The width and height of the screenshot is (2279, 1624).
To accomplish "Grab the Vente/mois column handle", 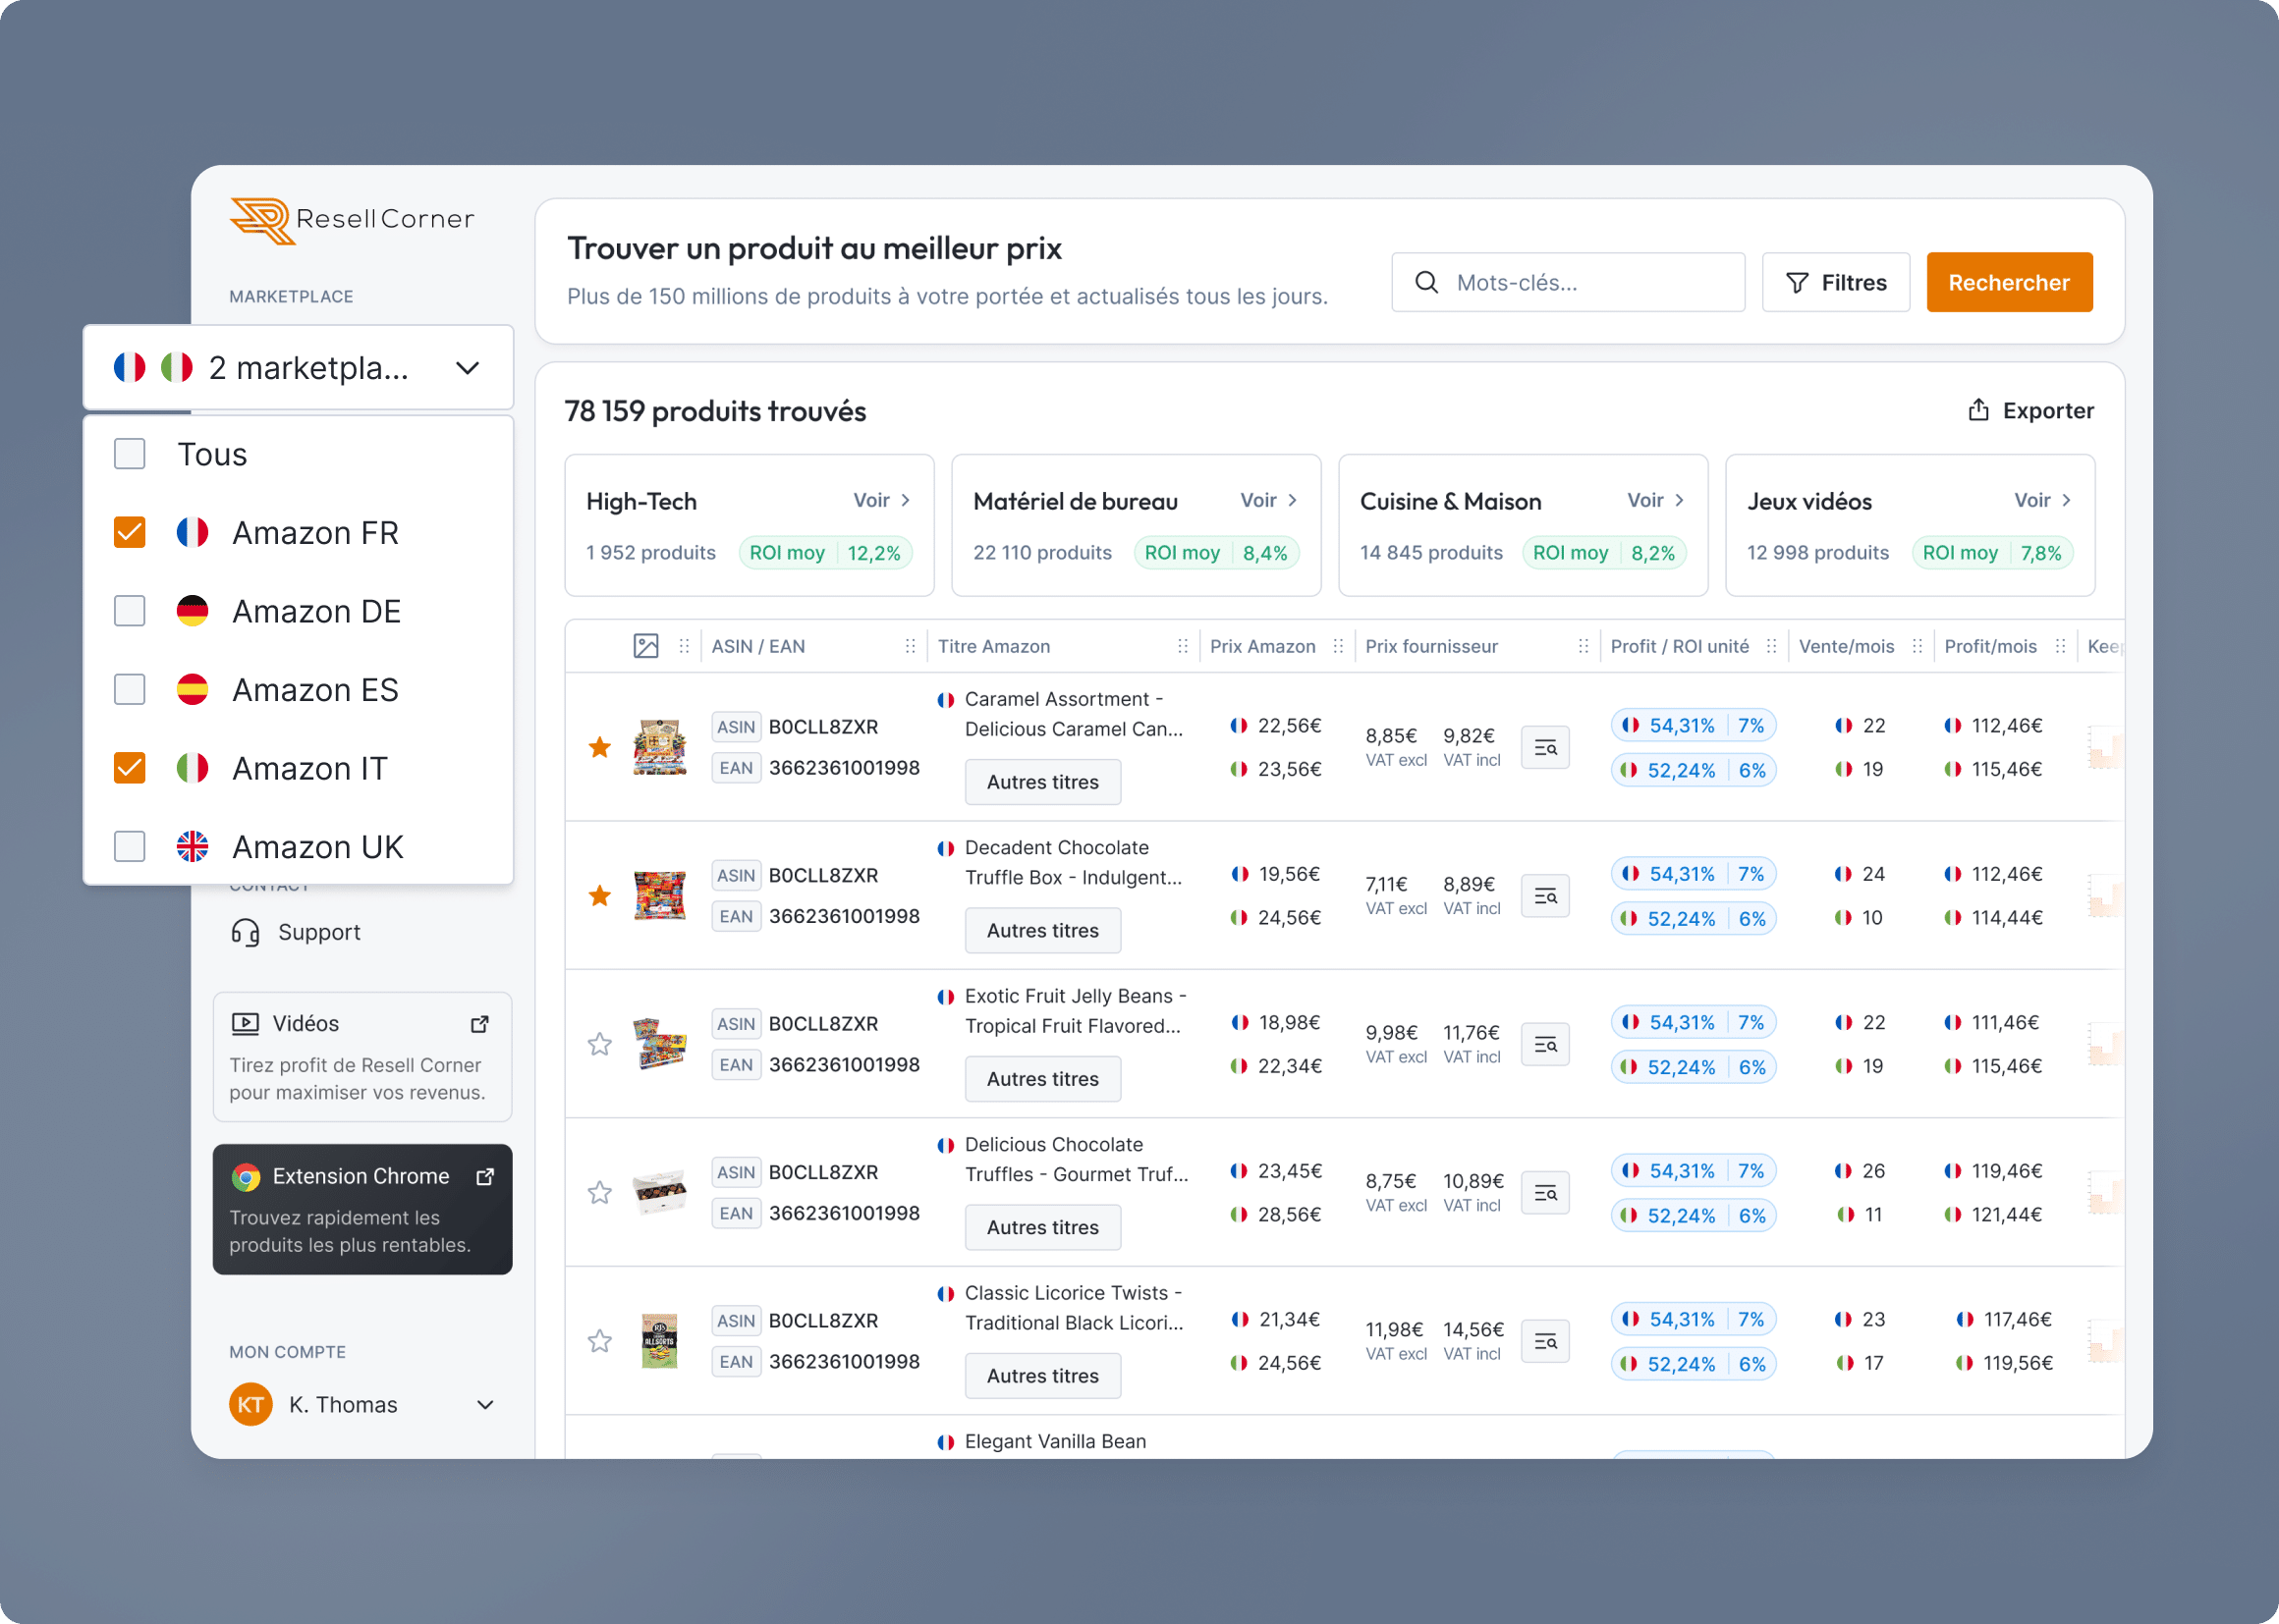I will pyautogui.click(x=1918, y=646).
